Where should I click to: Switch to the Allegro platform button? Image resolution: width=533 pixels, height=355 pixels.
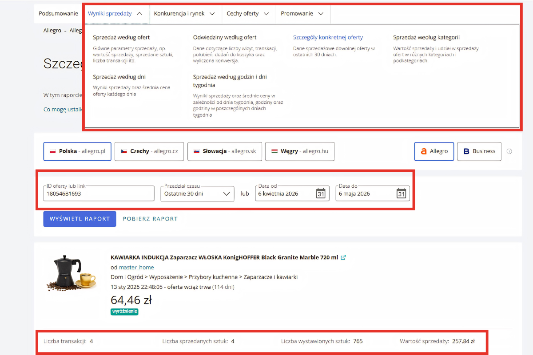click(434, 151)
